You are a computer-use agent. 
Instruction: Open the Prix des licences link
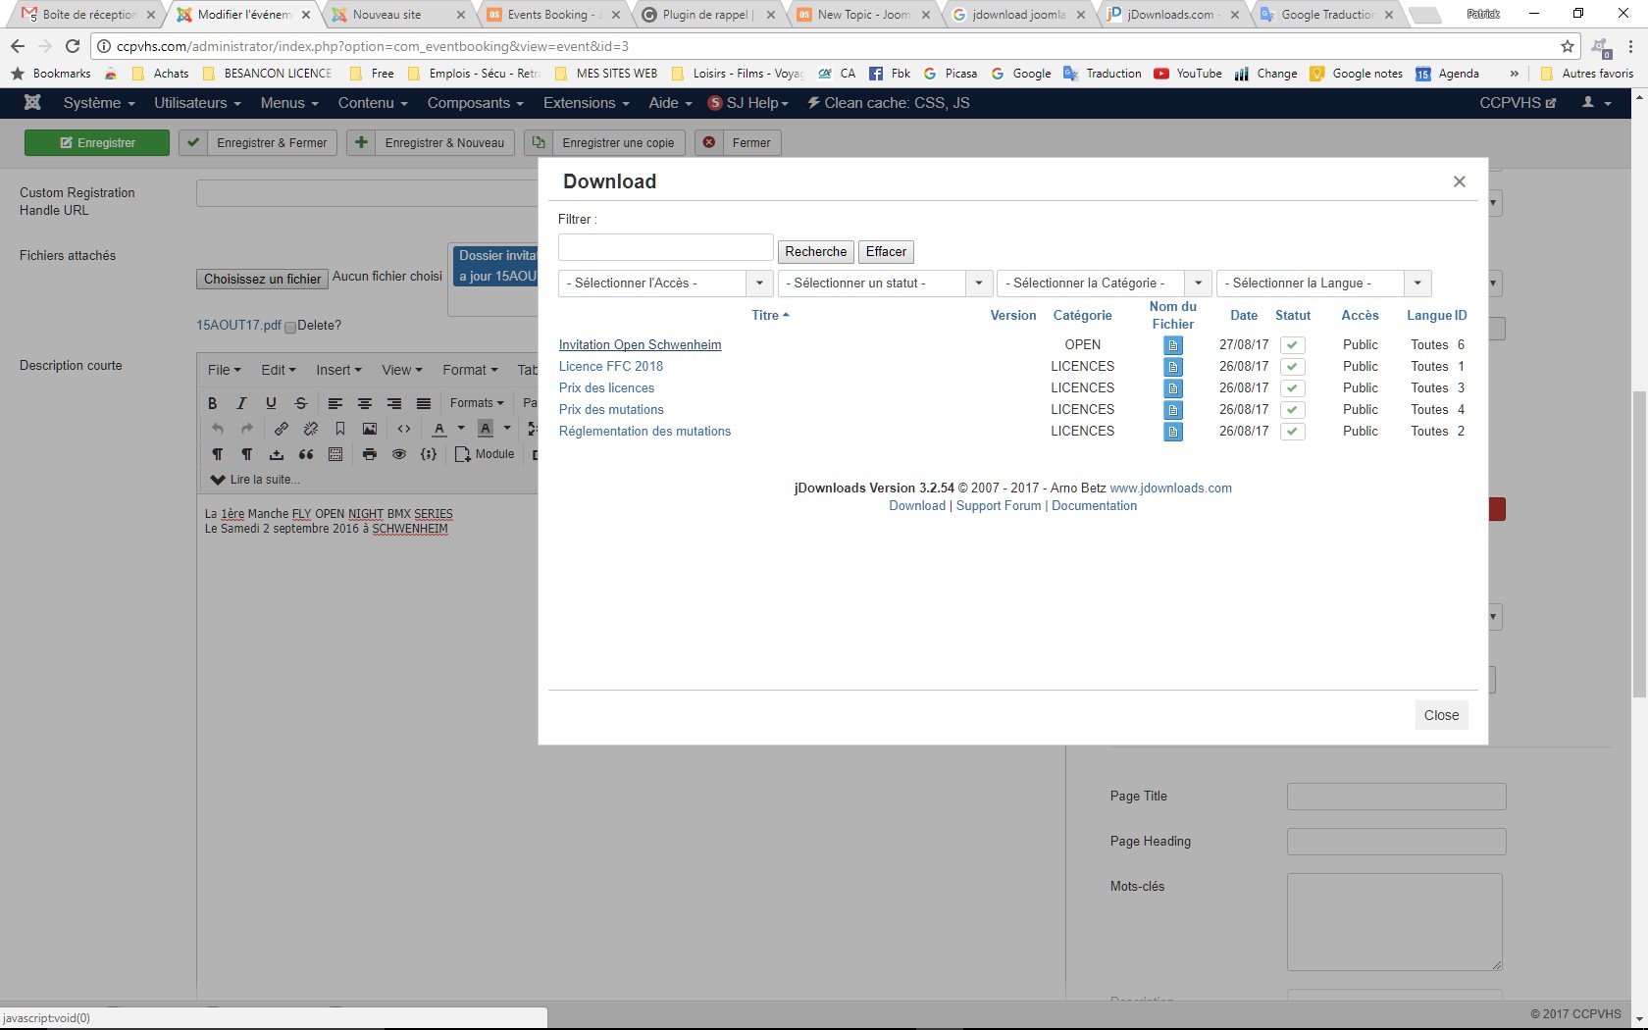606,388
